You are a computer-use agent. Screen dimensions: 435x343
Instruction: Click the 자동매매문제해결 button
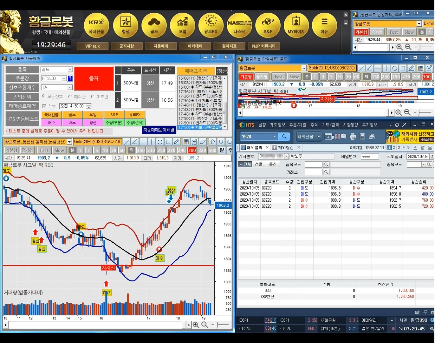(159, 130)
